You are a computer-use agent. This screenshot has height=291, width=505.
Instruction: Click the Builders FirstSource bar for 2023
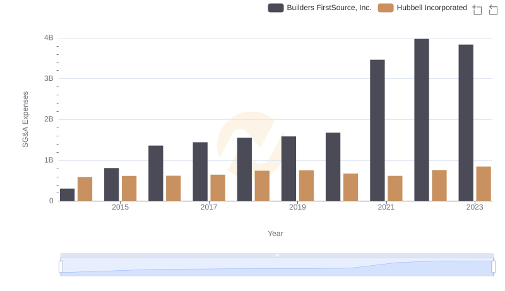tap(466, 123)
